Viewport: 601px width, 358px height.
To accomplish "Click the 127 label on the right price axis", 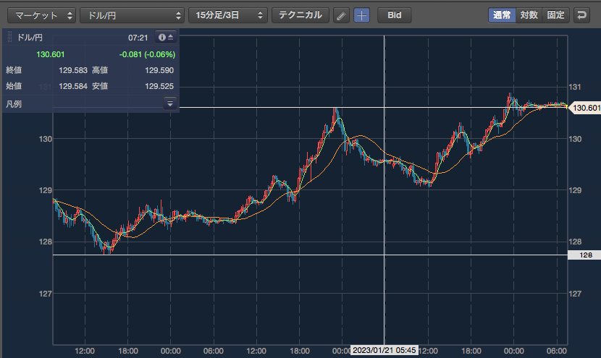I will tap(575, 294).
